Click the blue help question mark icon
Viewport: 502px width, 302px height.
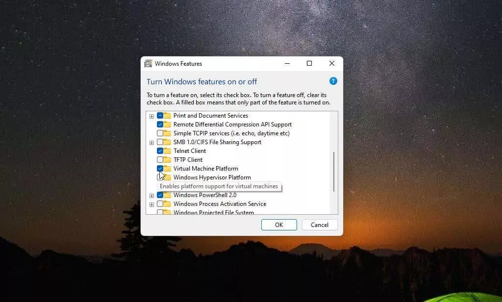tap(333, 81)
